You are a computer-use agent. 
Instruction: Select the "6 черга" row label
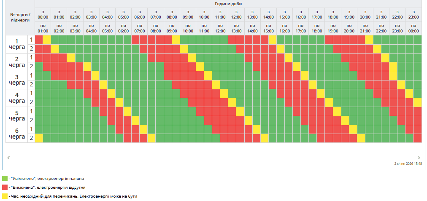click(17, 134)
